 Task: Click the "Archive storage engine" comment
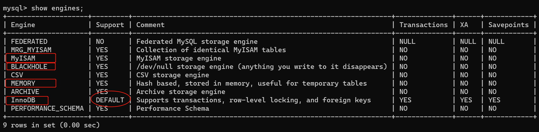click(x=181, y=92)
